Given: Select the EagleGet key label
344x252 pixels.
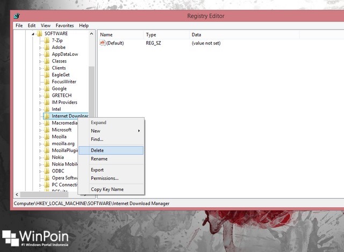Looking at the screenshot, I should point(61,75).
